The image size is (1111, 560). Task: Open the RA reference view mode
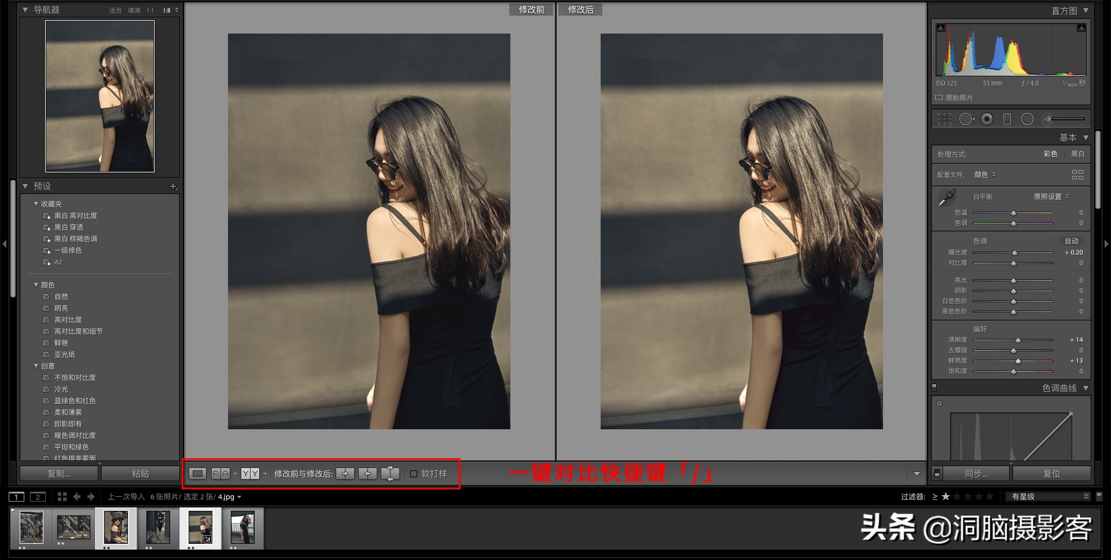(x=221, y=474)
